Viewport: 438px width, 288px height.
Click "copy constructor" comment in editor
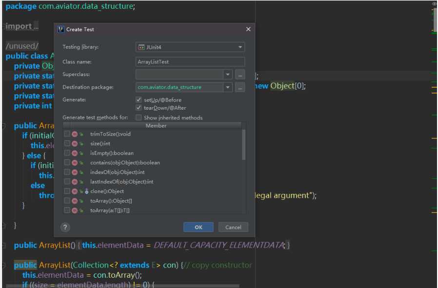[x=222, y=265]
